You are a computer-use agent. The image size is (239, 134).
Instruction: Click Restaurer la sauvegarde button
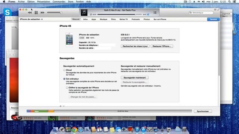(134, 82)
